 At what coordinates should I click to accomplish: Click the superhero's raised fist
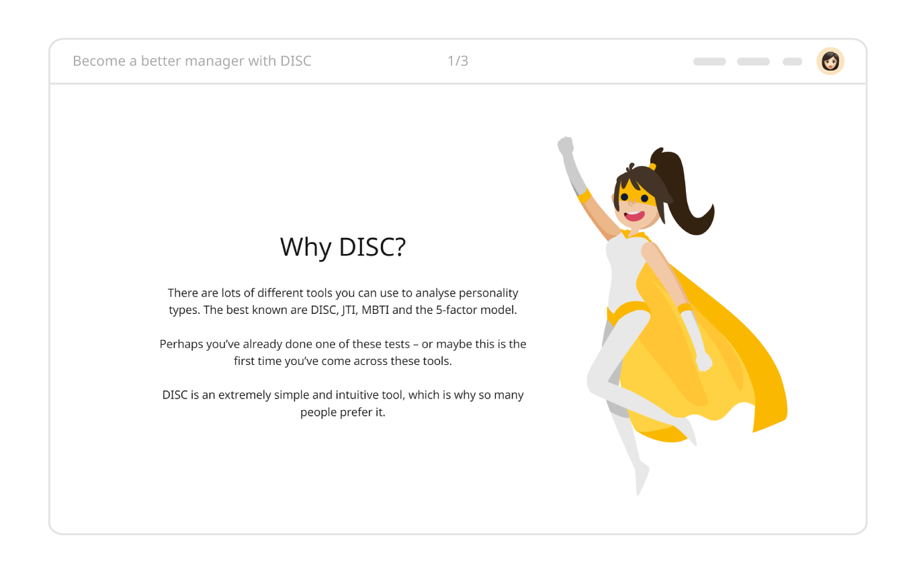[x=566, y=146]
